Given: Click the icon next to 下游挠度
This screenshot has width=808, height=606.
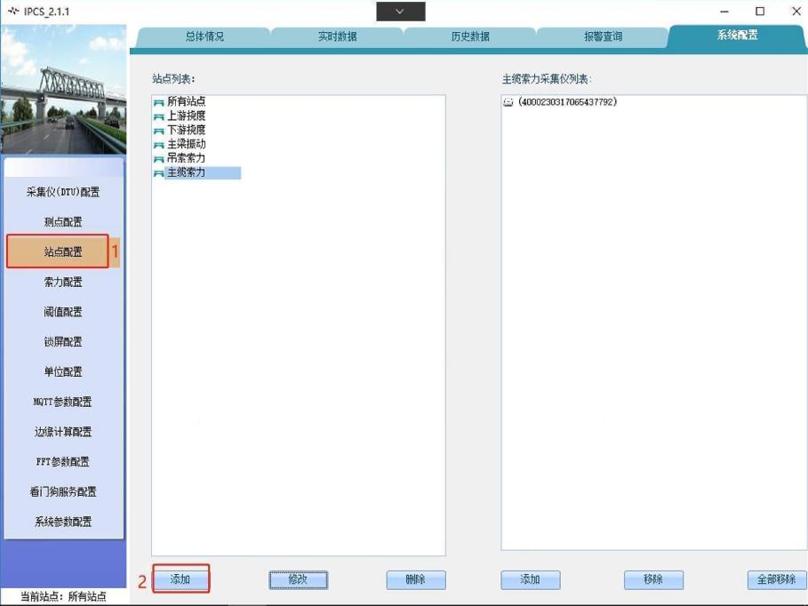Looking at the screenshot, I should coord(159,131).
